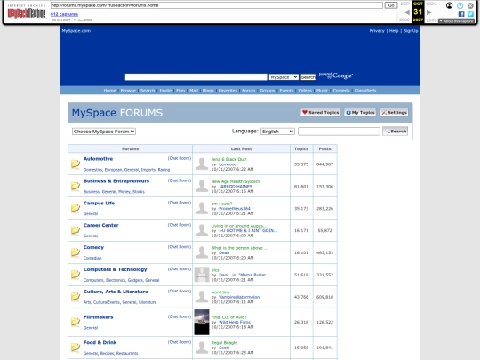Click the Wayback Machine logo
Screen dimensions: 480x360
click(x=27, y=12)
